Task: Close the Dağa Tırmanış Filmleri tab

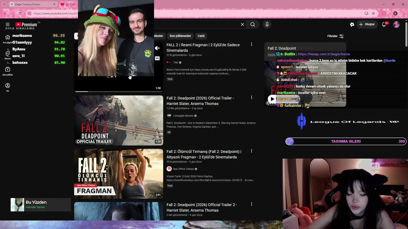Action: tap(54, 4)
